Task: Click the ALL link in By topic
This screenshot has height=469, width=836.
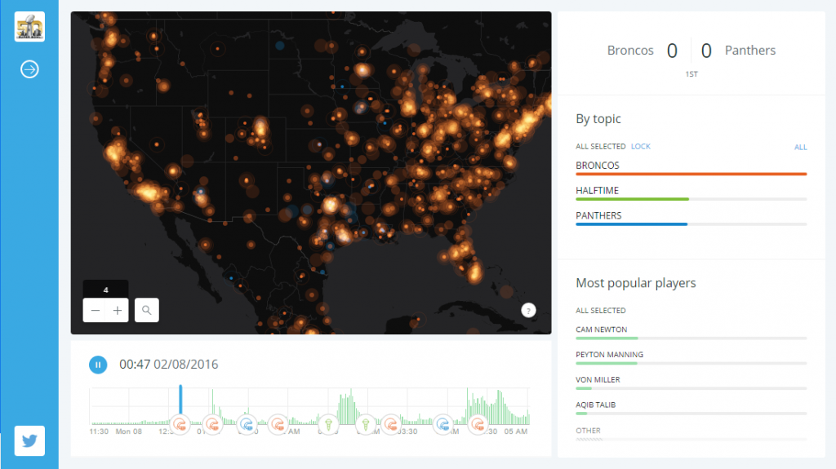Action: point(800,148)
